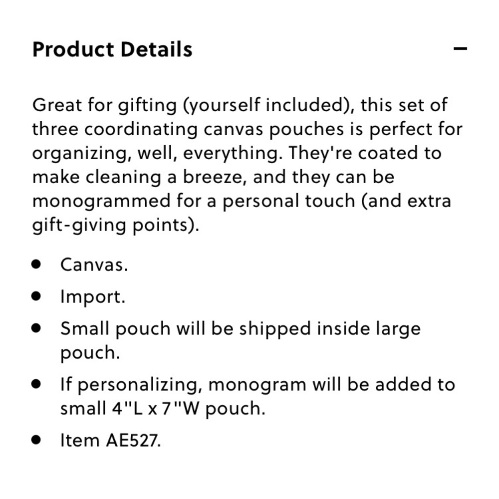
Task: Click the bullet dot beside Canvas
Action: [x=36, y=264]
